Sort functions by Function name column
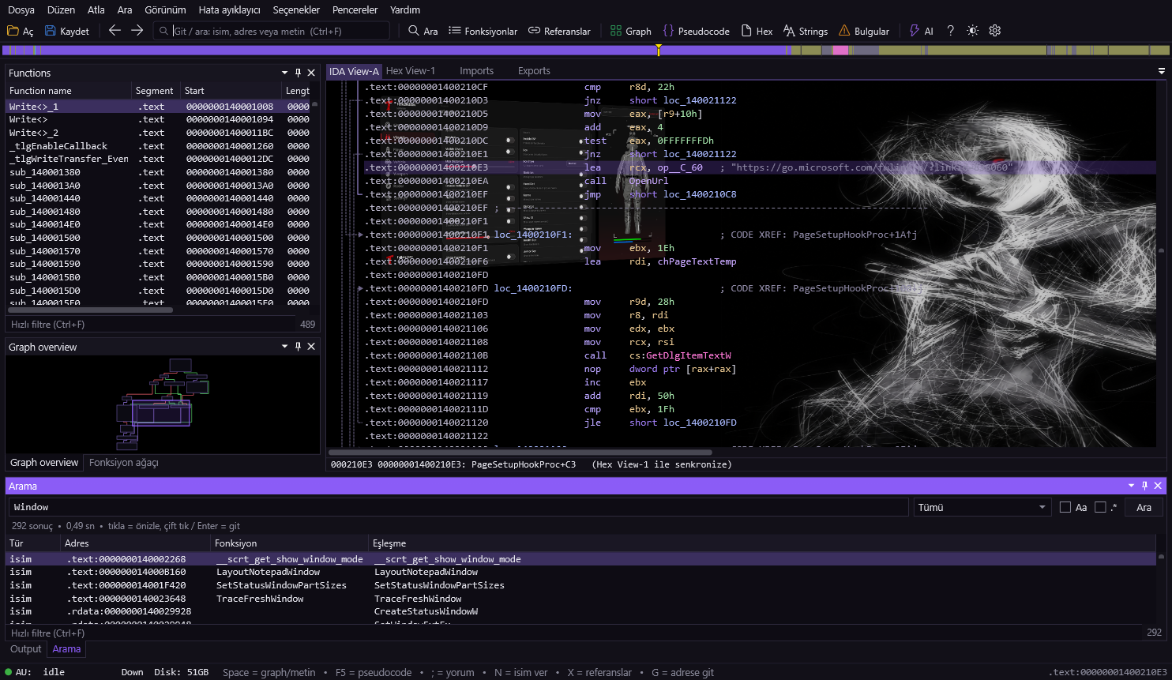Viewport: 1172px width, 680px height. click(x=68, y=91)
